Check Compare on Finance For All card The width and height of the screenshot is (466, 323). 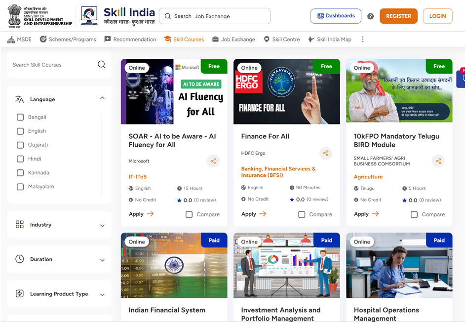pyautogui.click(x=302, y=214)
